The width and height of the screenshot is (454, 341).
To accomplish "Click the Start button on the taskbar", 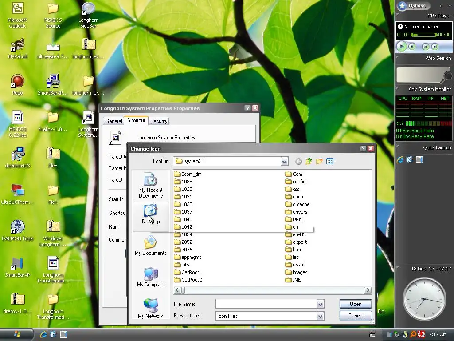I will (17, 334).
